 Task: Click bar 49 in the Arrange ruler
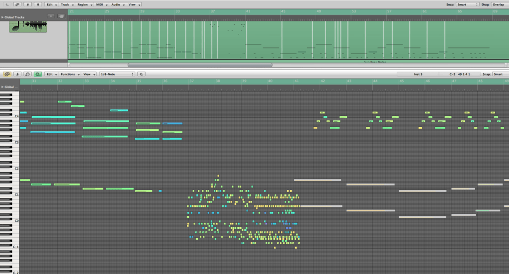[319, 11]
